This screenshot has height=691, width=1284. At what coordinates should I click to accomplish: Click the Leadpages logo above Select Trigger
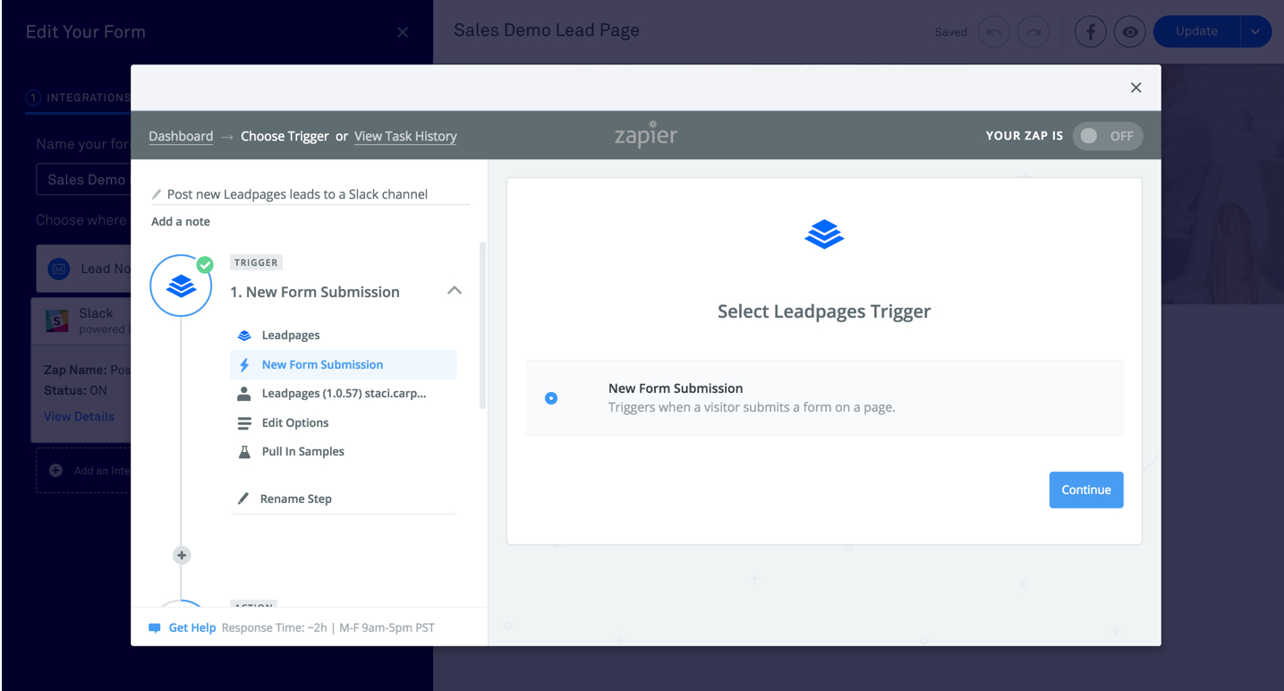pyautogui.click(x=824, y=235)
